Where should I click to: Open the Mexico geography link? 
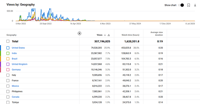click(15, 86)
